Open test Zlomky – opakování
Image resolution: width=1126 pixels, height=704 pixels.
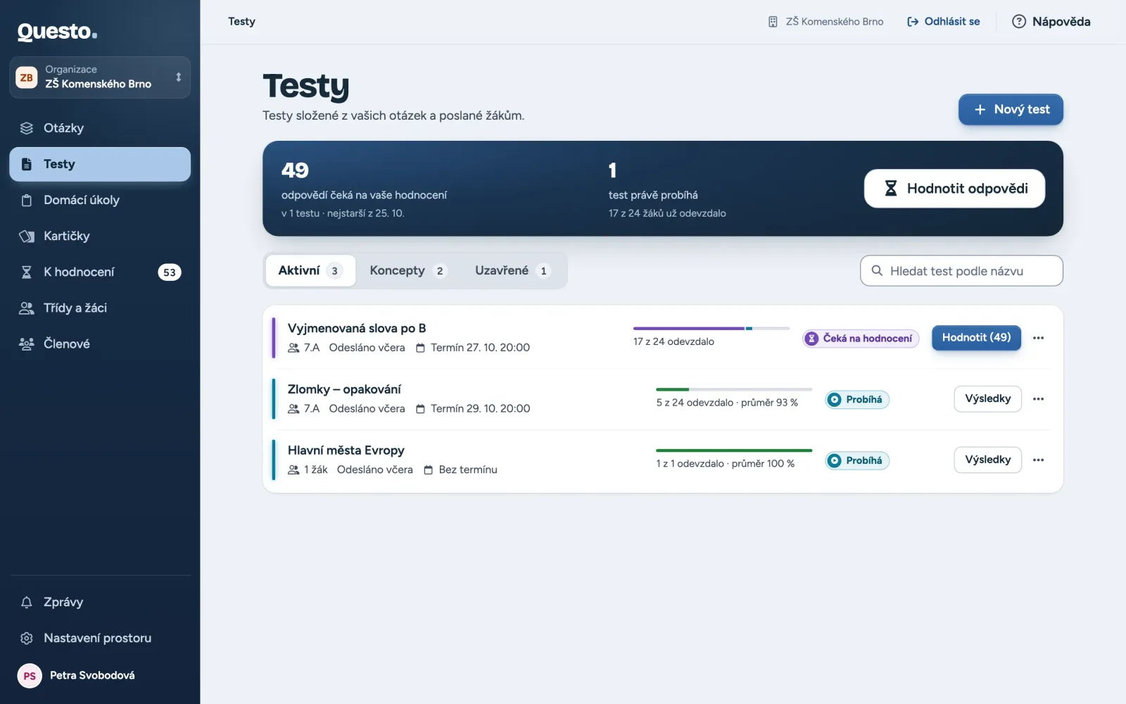pos(344,389)
